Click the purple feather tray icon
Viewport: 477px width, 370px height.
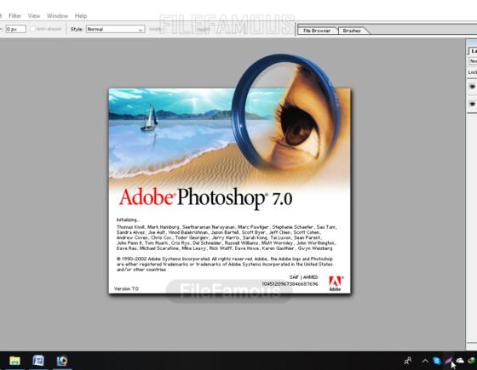(x=448, y=361)
